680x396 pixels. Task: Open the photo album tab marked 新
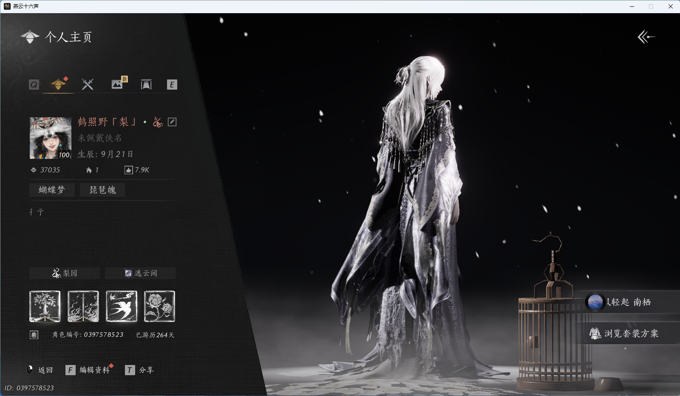(117, 84)
